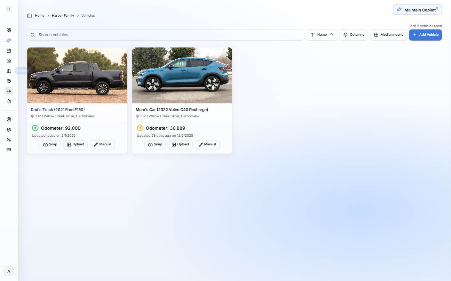Image resolution: width=451 pixels, height=281 pixels.
Task: Open the settings gear in the sidebar
Action: [9, 129]
